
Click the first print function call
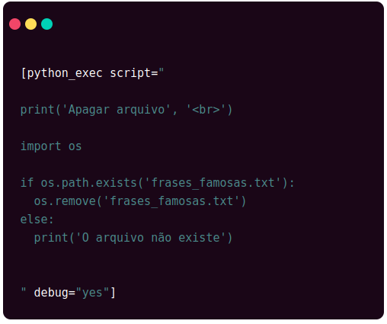(37, 111)
